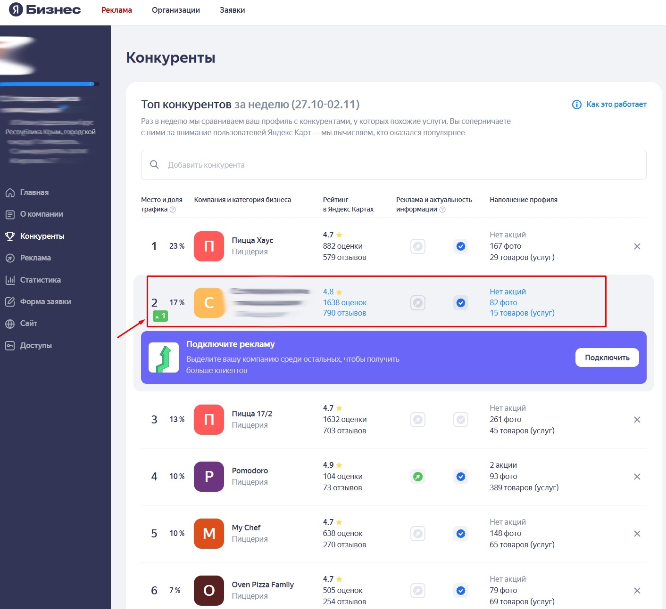Click help icon beside 'информации' column header
Screen dimensions: 666x609
tap(442, 210)
